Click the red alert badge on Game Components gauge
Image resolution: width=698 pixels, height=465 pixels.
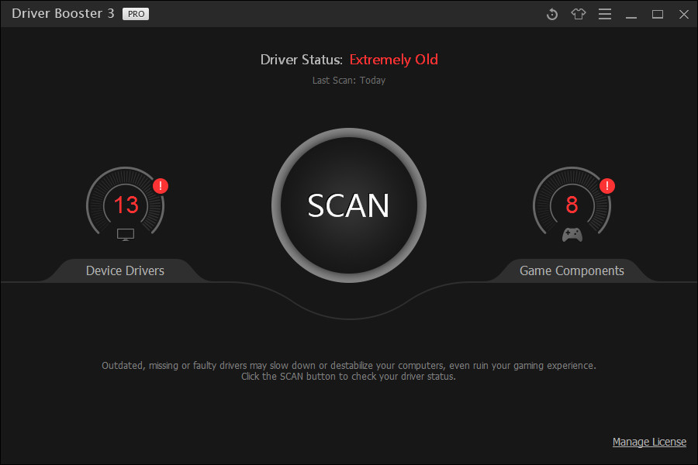(607, 186)
